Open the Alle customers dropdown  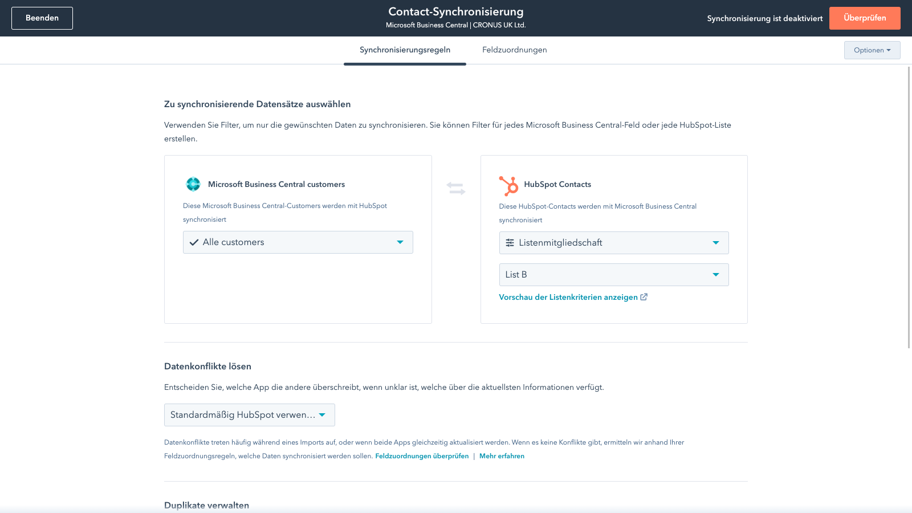coord(298,242)
